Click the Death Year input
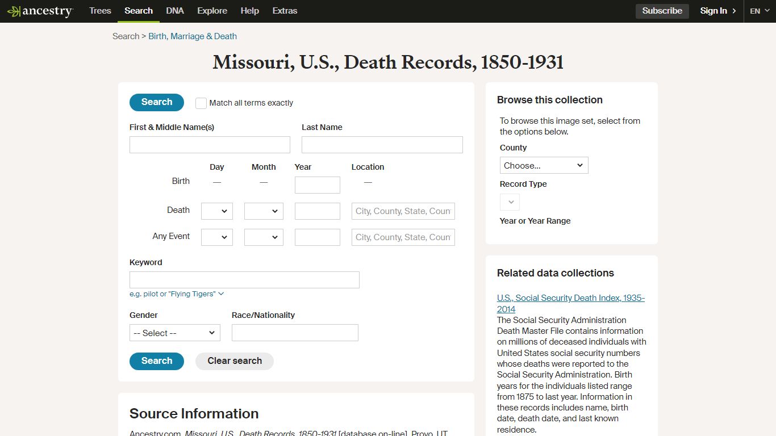Screen dimensions: 776x436 coord(317,211)
